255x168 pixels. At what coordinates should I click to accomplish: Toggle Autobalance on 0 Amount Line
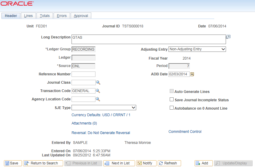171,108
